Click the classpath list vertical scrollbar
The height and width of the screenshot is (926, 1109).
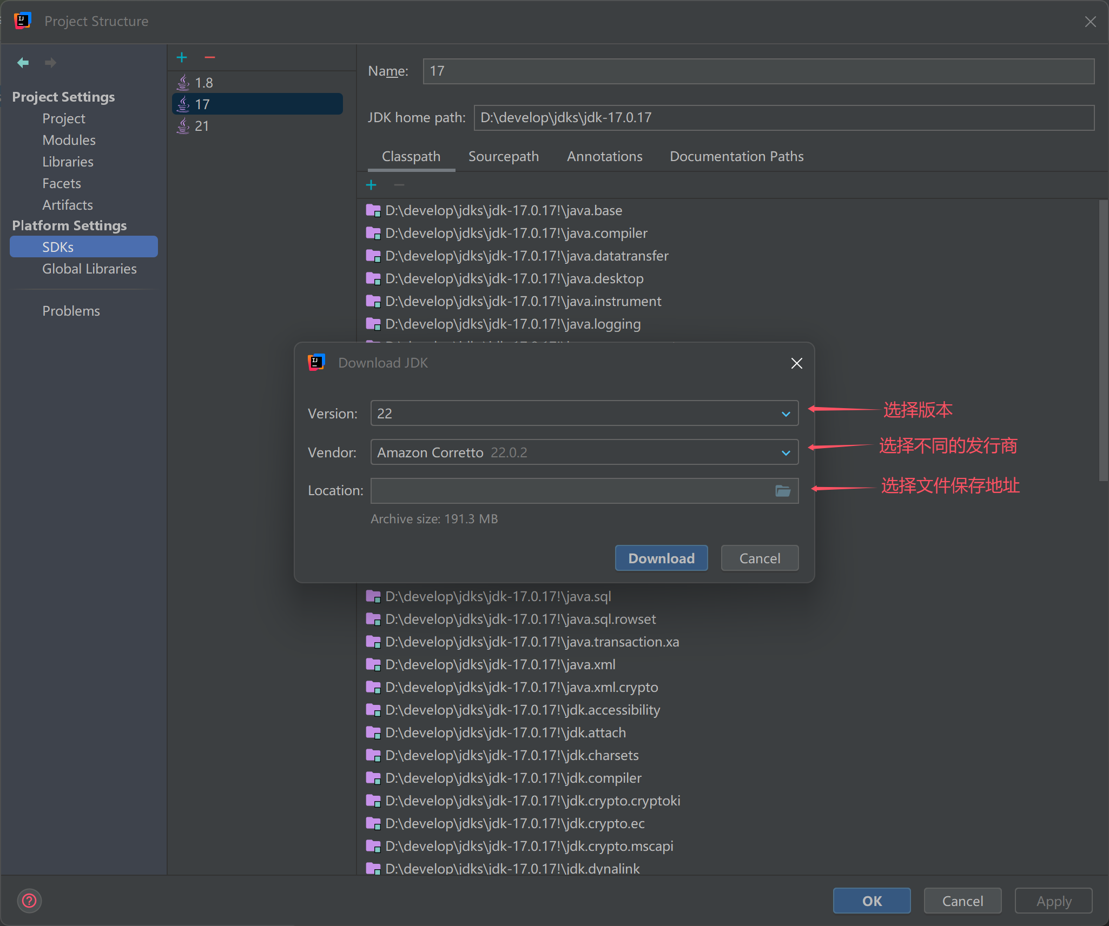pos(1103,341)
